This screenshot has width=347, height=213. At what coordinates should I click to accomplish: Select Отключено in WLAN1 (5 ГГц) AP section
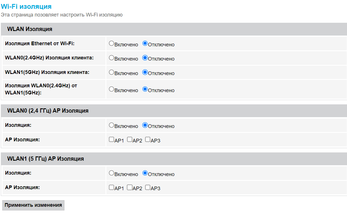145,173
